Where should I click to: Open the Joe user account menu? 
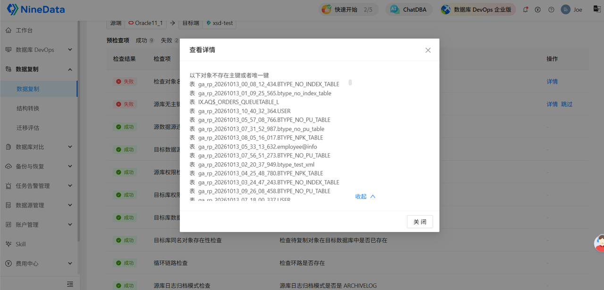(572, 9)
